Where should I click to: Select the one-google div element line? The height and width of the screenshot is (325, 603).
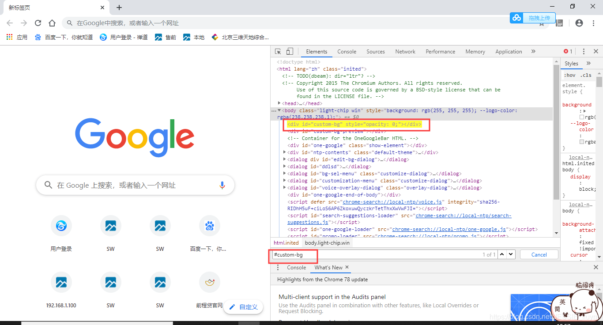357,145
